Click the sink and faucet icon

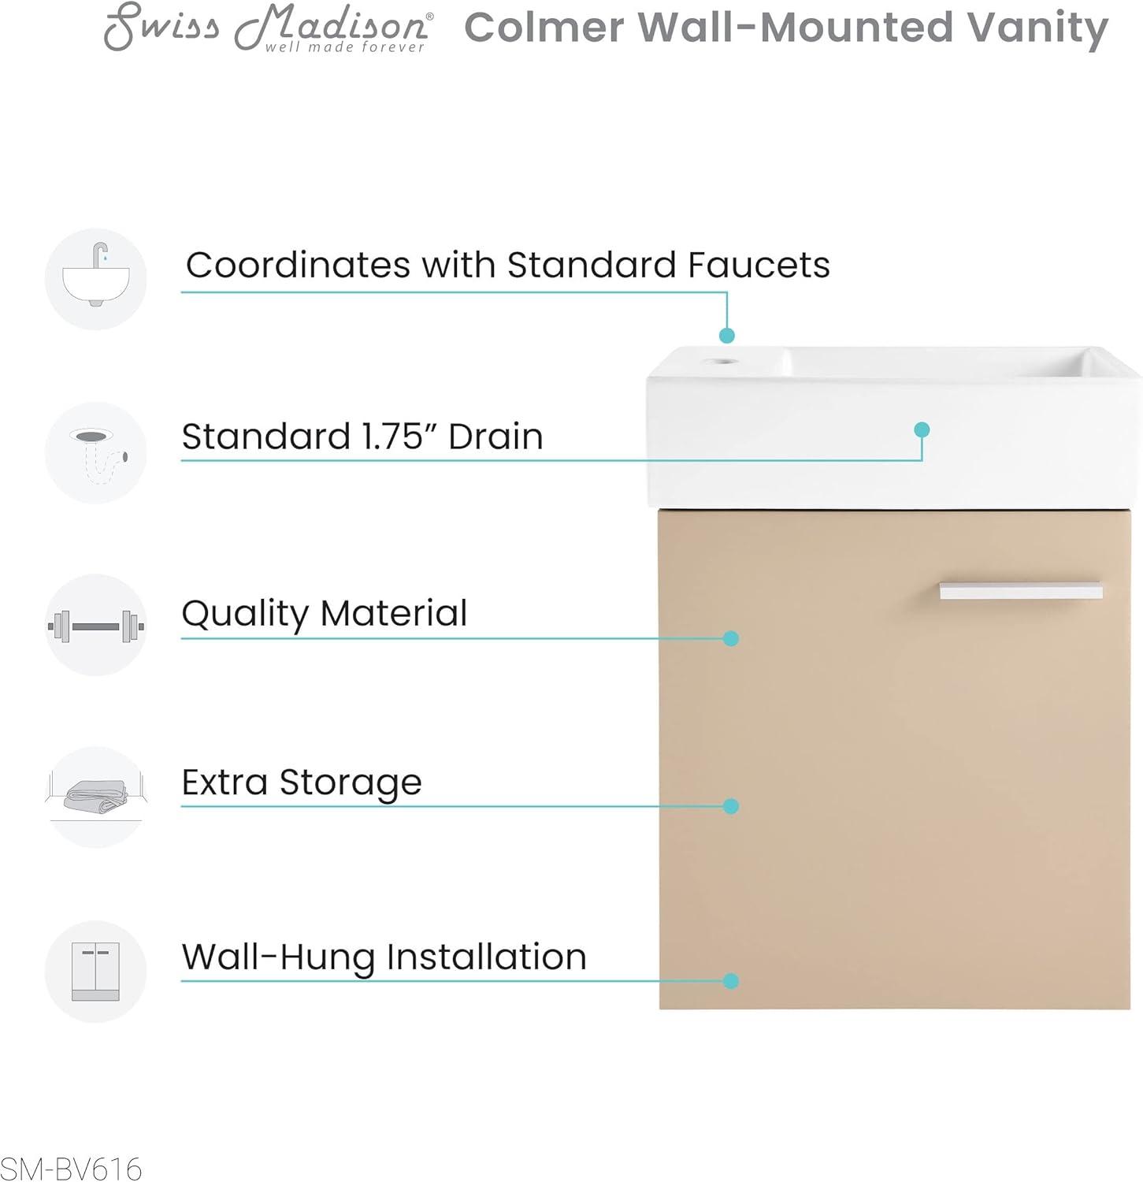pos(96,279)
